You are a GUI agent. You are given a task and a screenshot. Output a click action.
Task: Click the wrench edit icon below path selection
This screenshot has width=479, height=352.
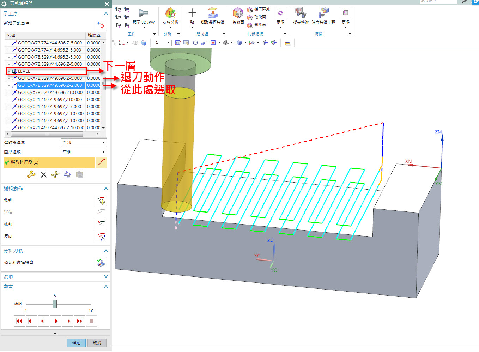31,174
